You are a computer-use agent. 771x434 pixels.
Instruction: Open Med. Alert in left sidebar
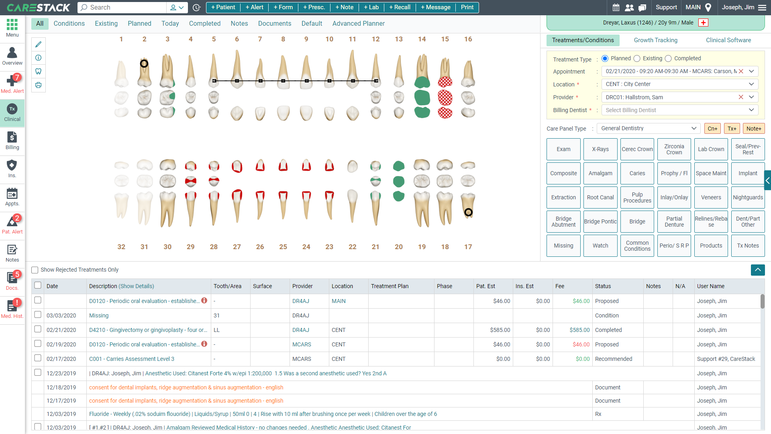tap(12, 84)
